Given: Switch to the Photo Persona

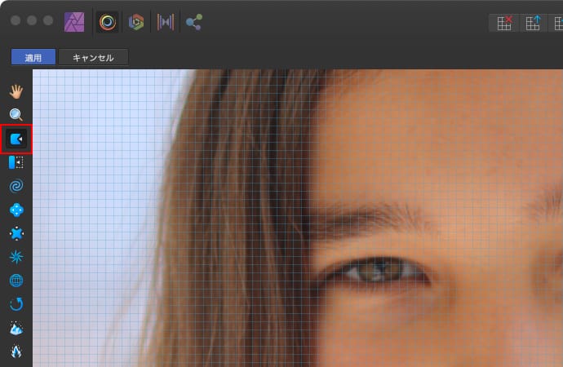Looking at the screenshot, I should pos(74,22).
